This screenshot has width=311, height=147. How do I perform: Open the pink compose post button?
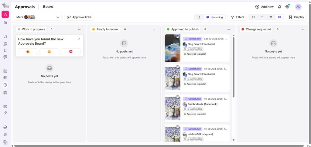pos(5,14)
